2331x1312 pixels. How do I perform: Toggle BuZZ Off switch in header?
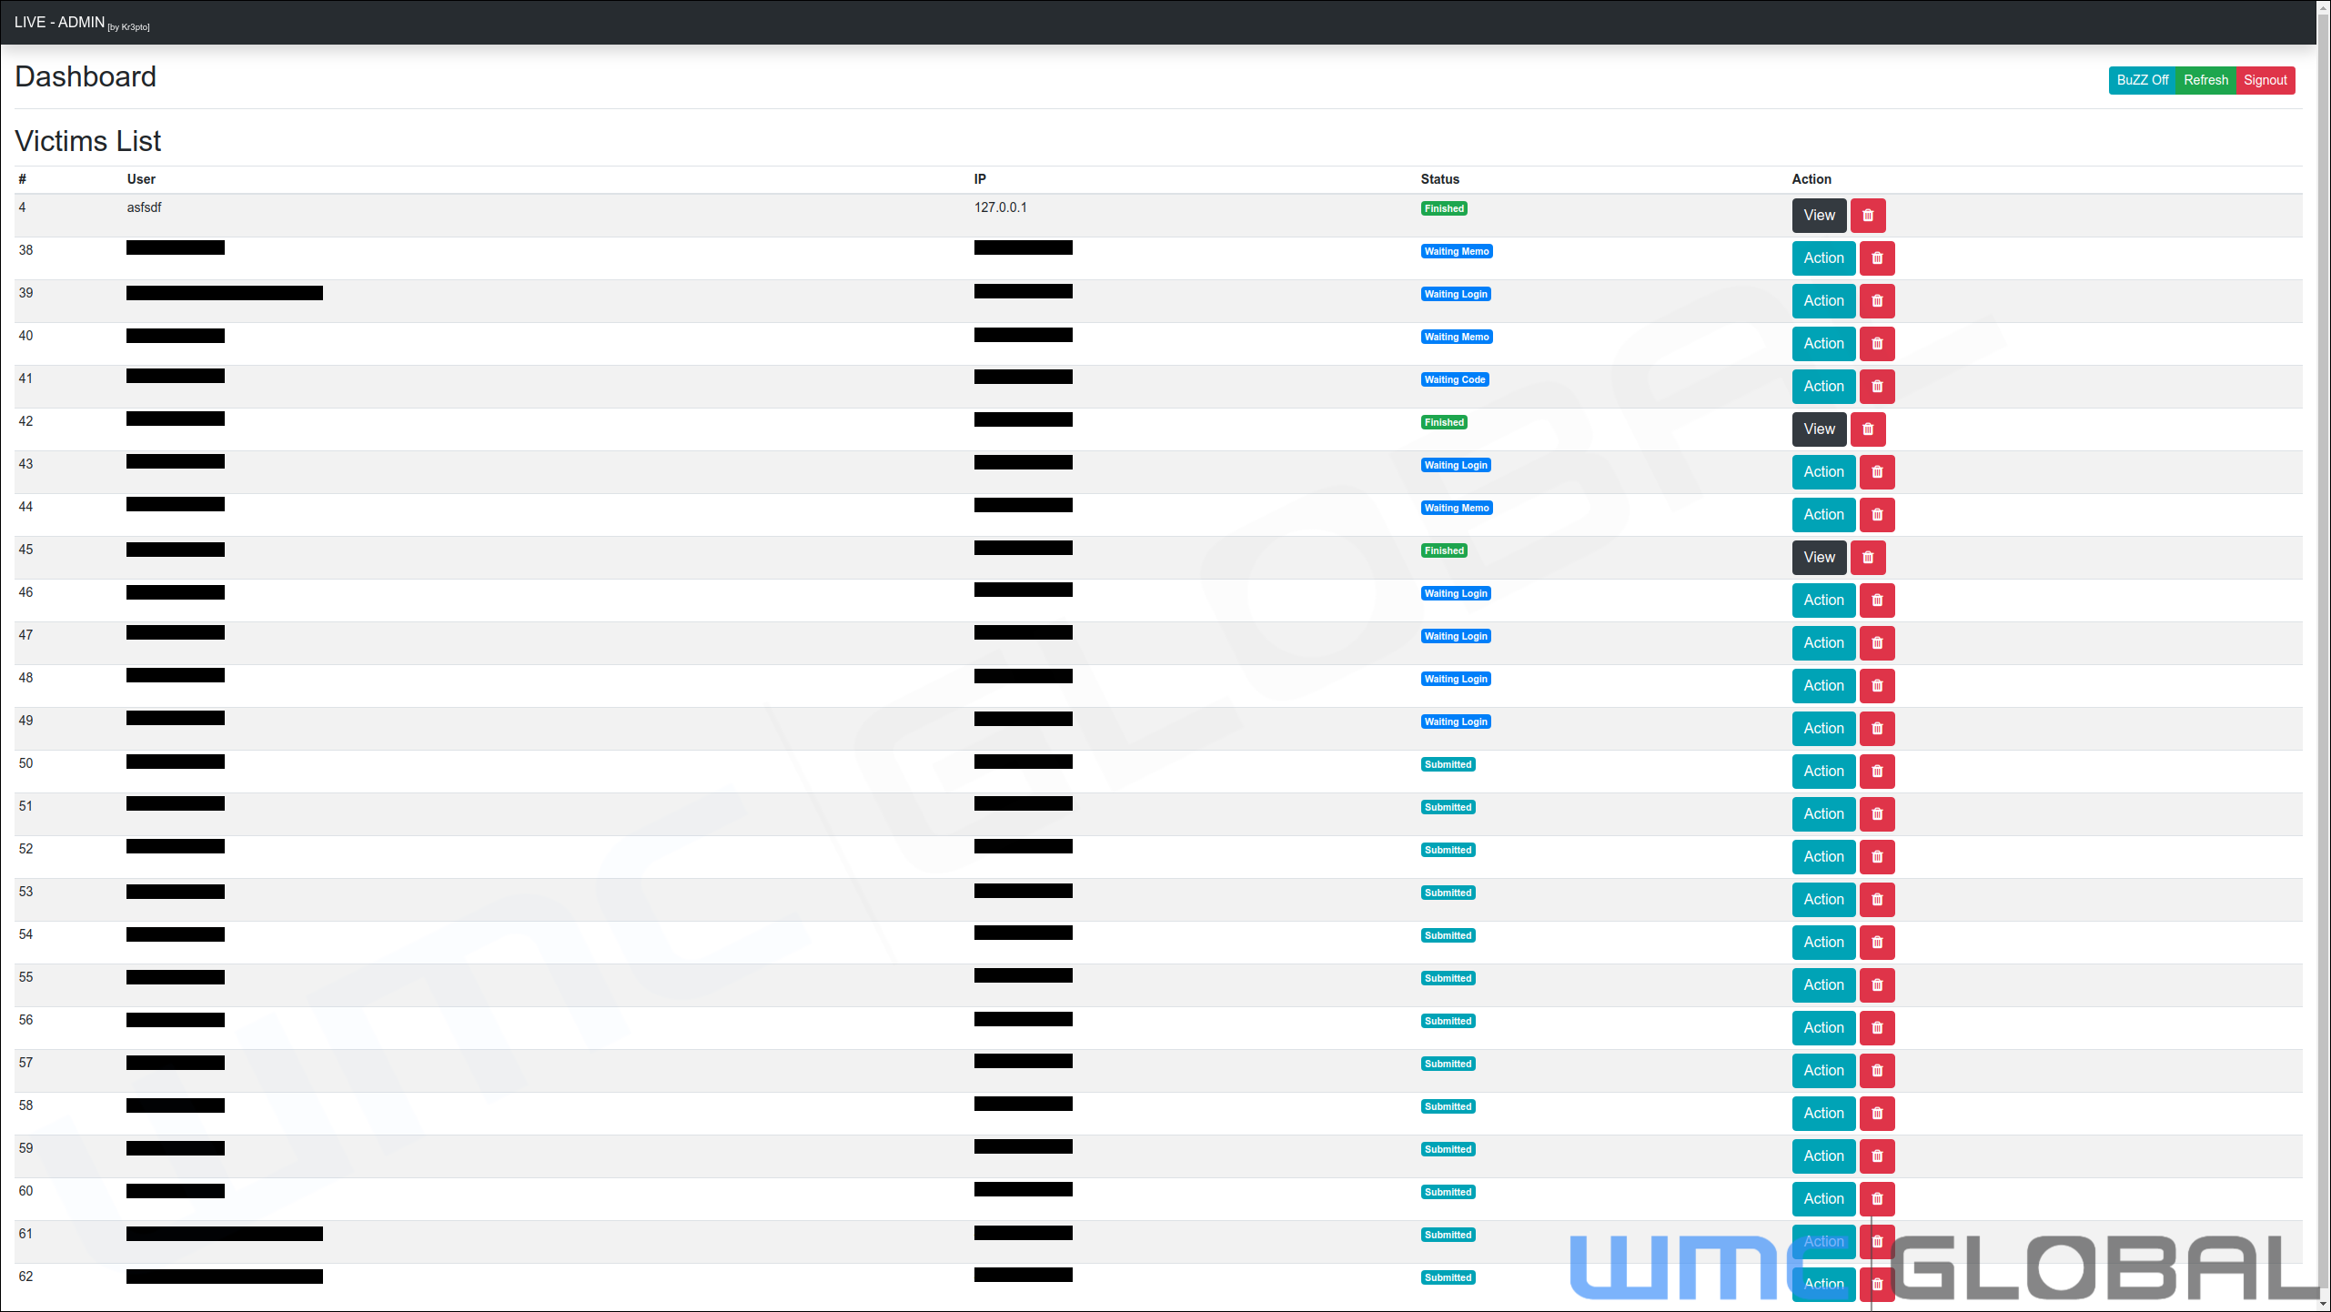point(2142,80)
